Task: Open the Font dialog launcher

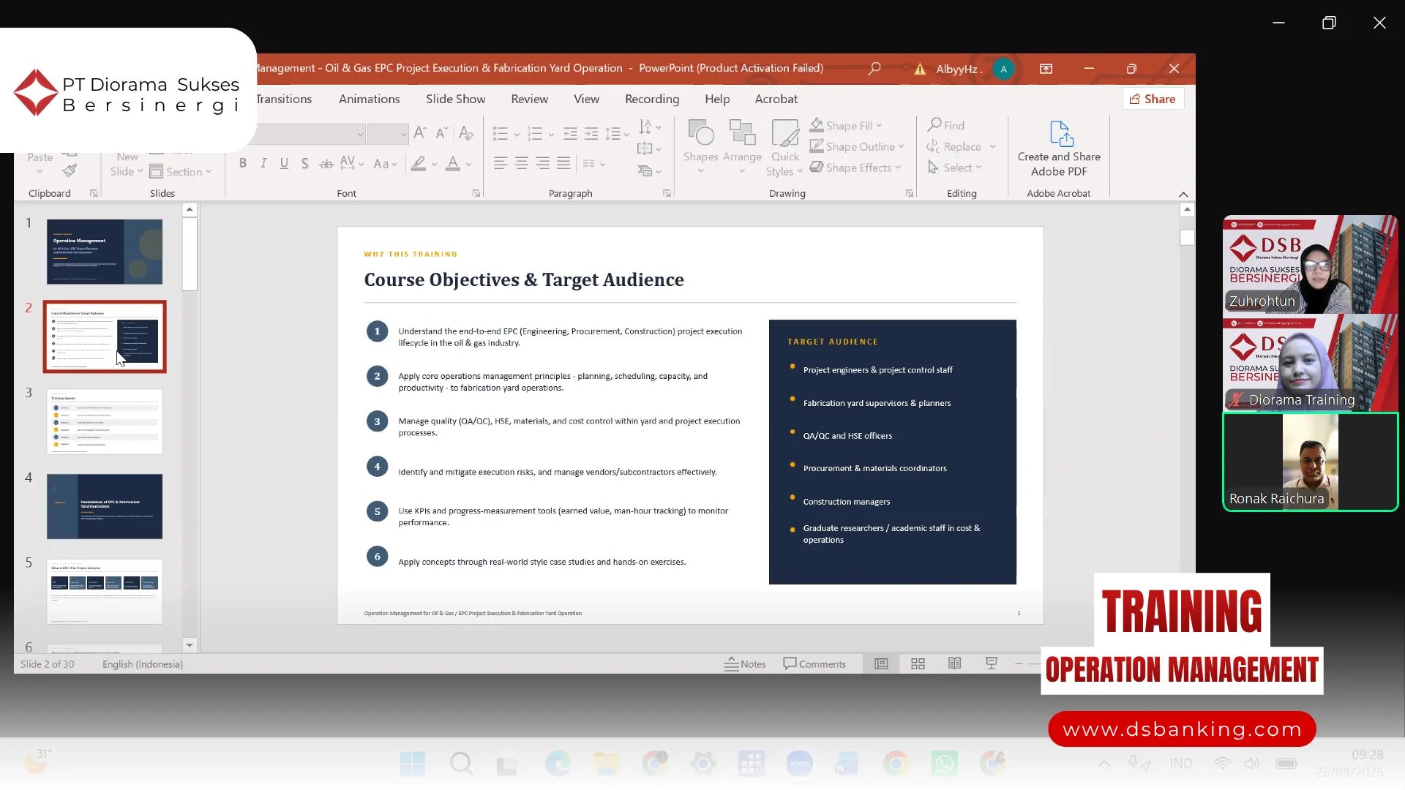Action: tap(476, 193)
